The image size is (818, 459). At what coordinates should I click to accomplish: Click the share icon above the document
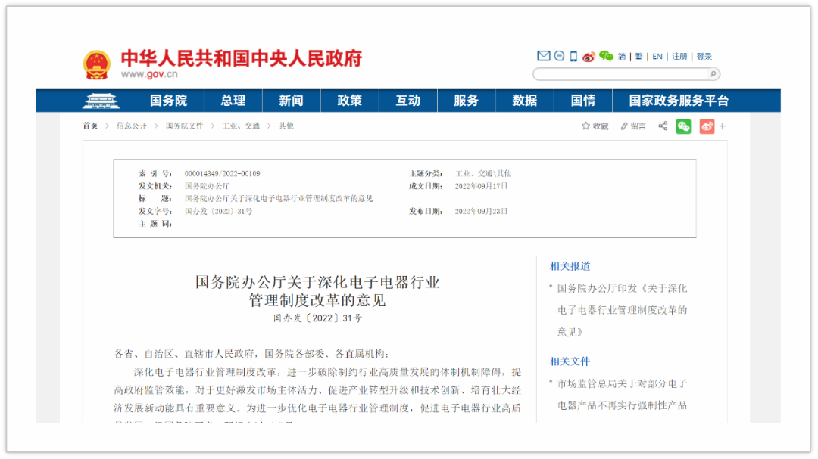pyautogui.click(x=662, y=126)
